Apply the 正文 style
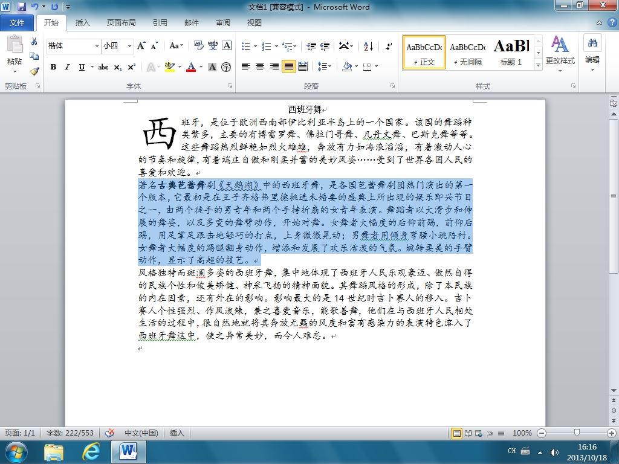The image size is (619, 464). pos(424,53)
